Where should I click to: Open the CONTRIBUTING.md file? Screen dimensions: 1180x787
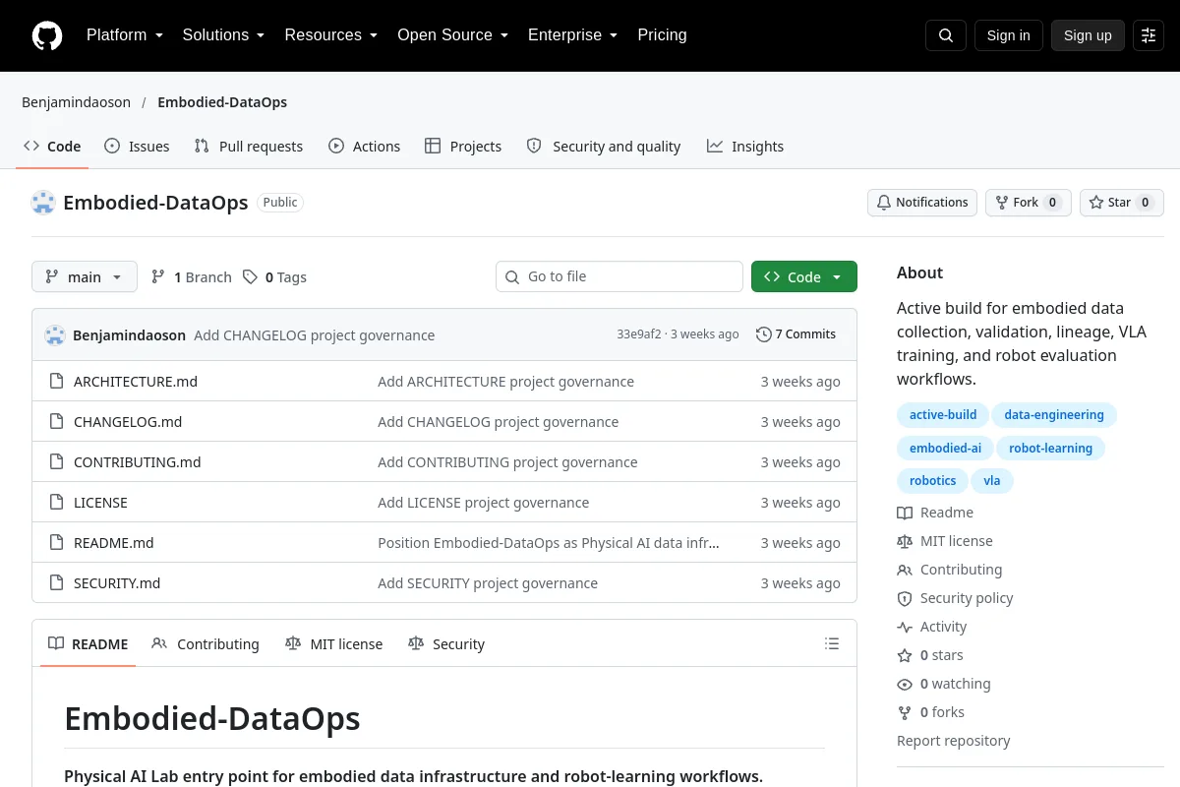click(x=138, y=462)
